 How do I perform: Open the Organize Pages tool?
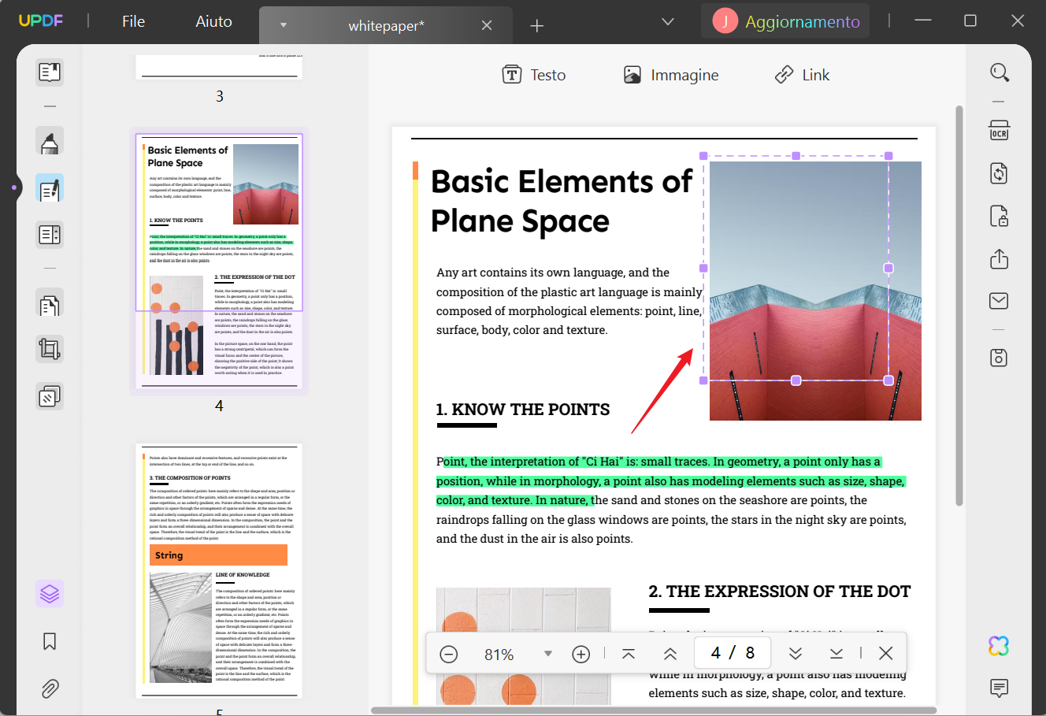tap(50, 304)
